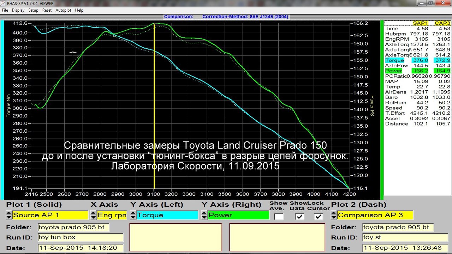Click the PCRatio row label
The width and height of the screenshot is (452, 254).
395,76
